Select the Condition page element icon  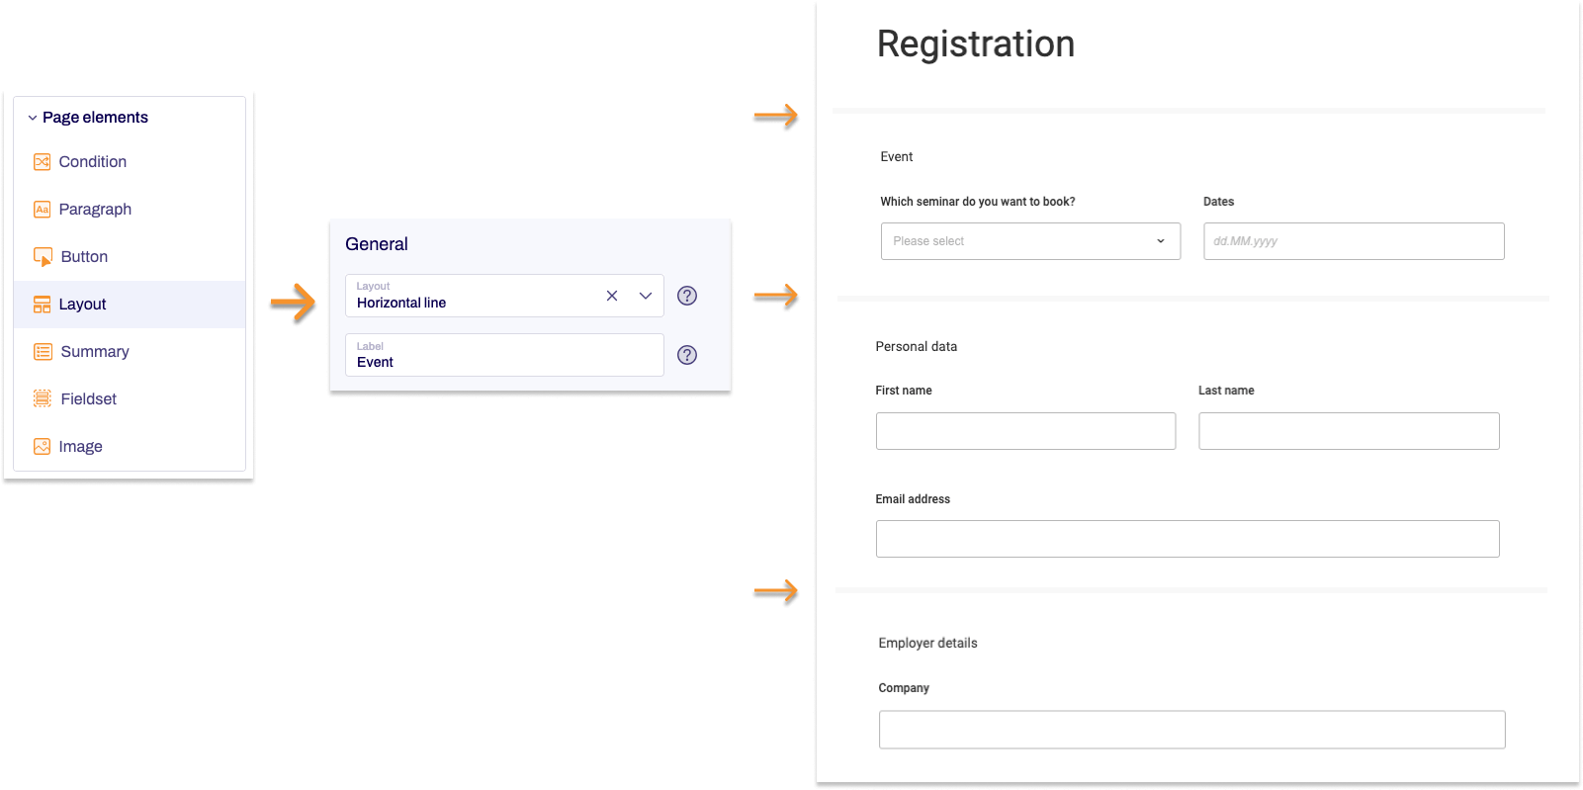43,161
